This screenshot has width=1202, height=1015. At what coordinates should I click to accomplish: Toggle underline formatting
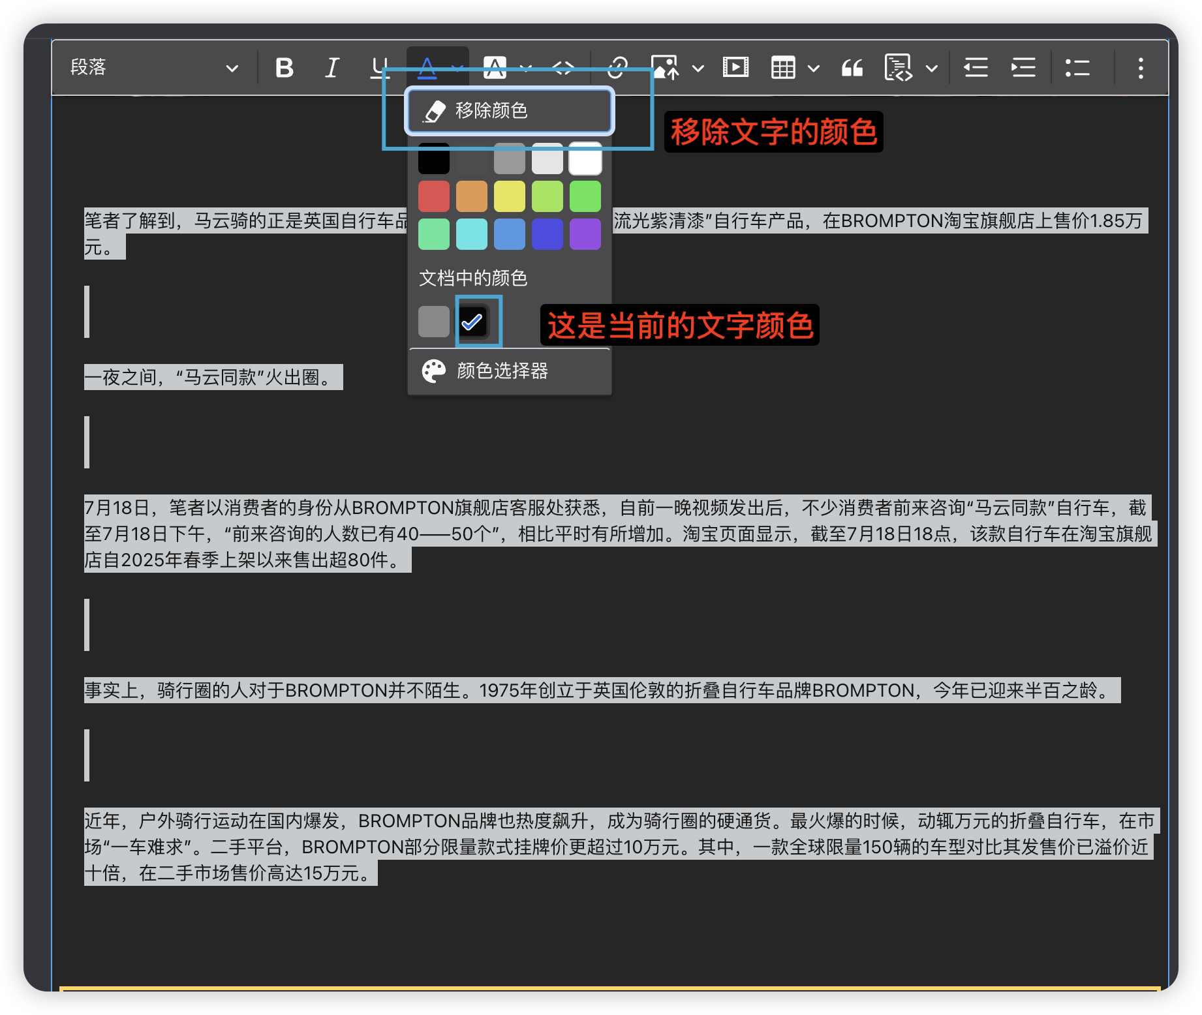379,68
